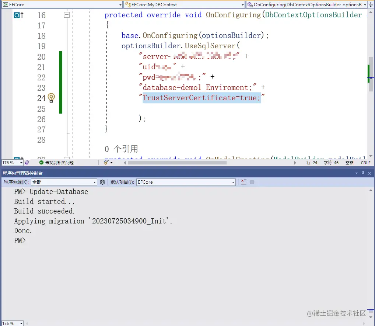375x326 pixels.
Task: Click the code cleanup broom icon
Action: coord(106,163)
